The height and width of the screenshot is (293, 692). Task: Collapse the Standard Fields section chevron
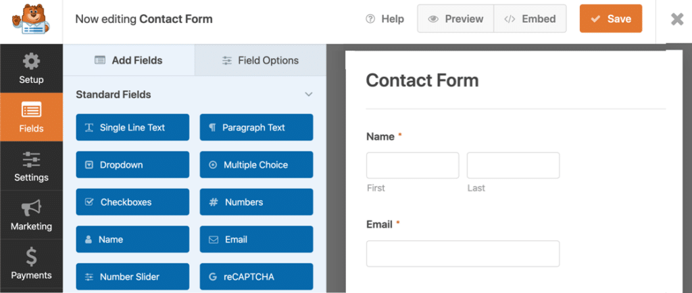[309, 94]
